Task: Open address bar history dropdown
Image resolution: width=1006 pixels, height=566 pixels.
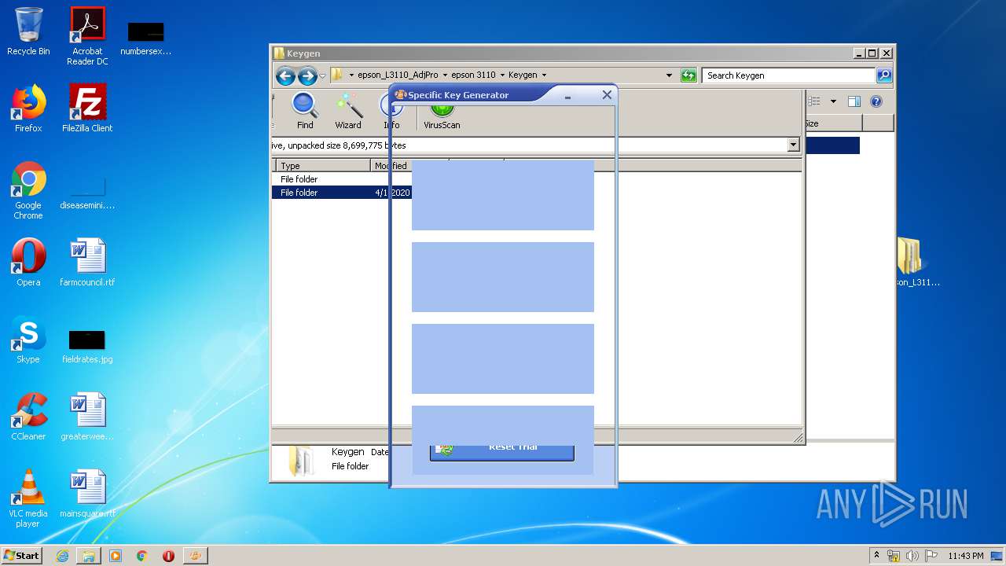Action: [669, 75]
